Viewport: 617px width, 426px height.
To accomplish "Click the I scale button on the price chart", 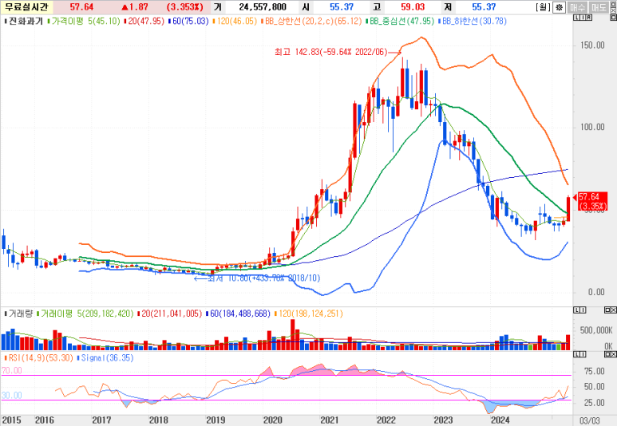I will (583, 18).
